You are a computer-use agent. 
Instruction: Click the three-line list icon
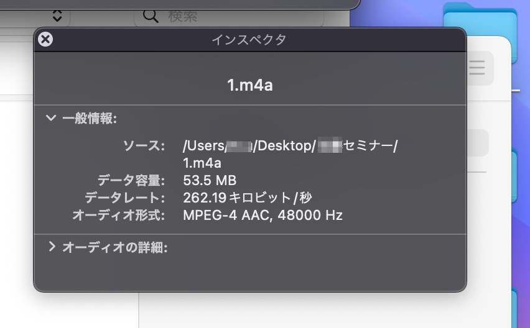click(477, 68)
